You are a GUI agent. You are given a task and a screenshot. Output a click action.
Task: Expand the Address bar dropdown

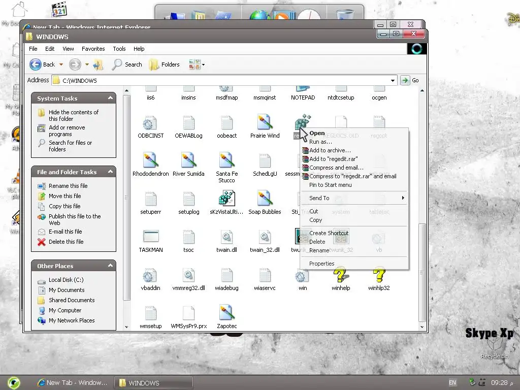click(393, 80)
